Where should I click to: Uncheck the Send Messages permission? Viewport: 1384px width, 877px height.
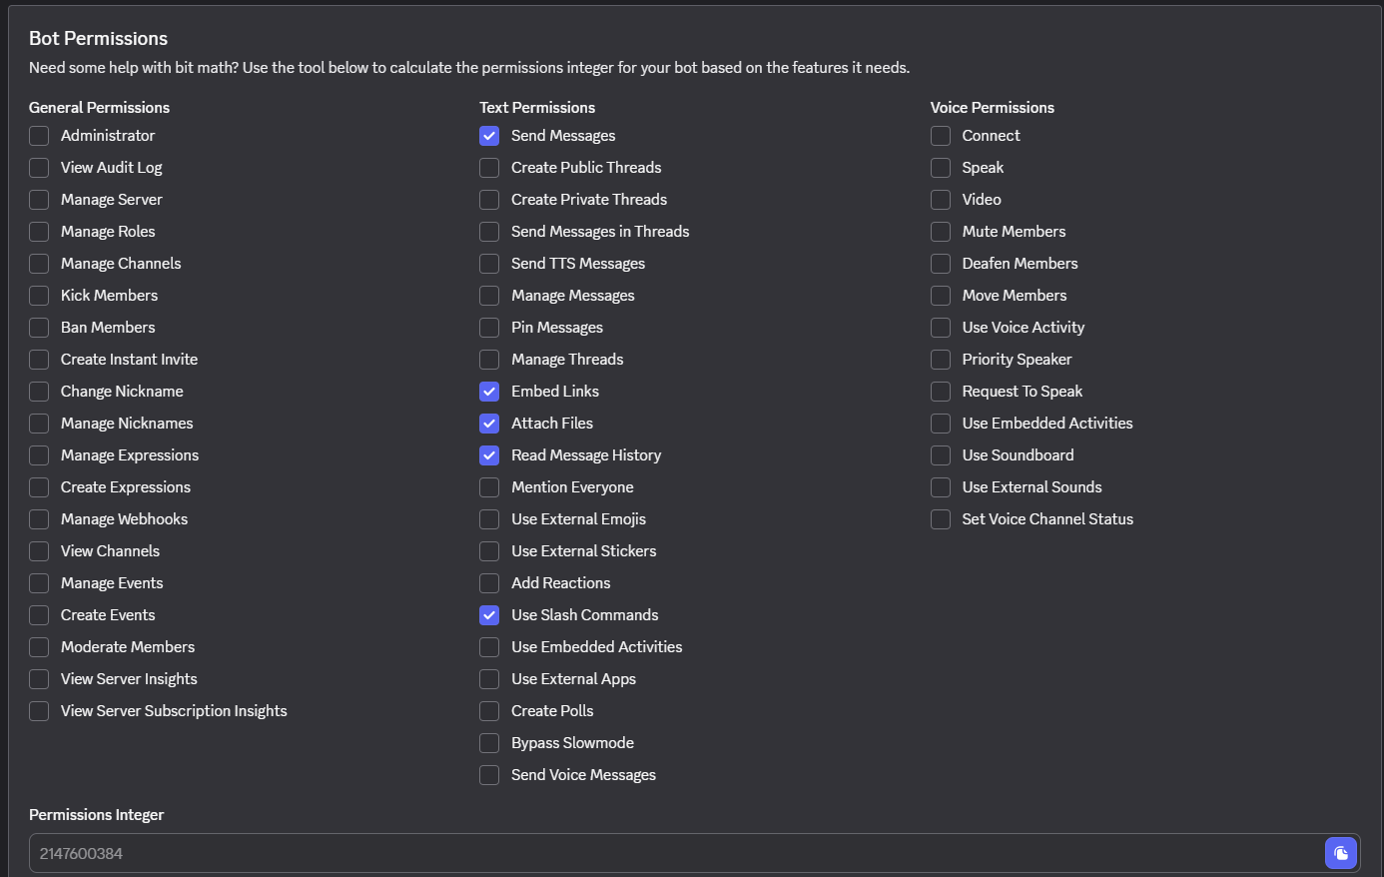point(489,136)
